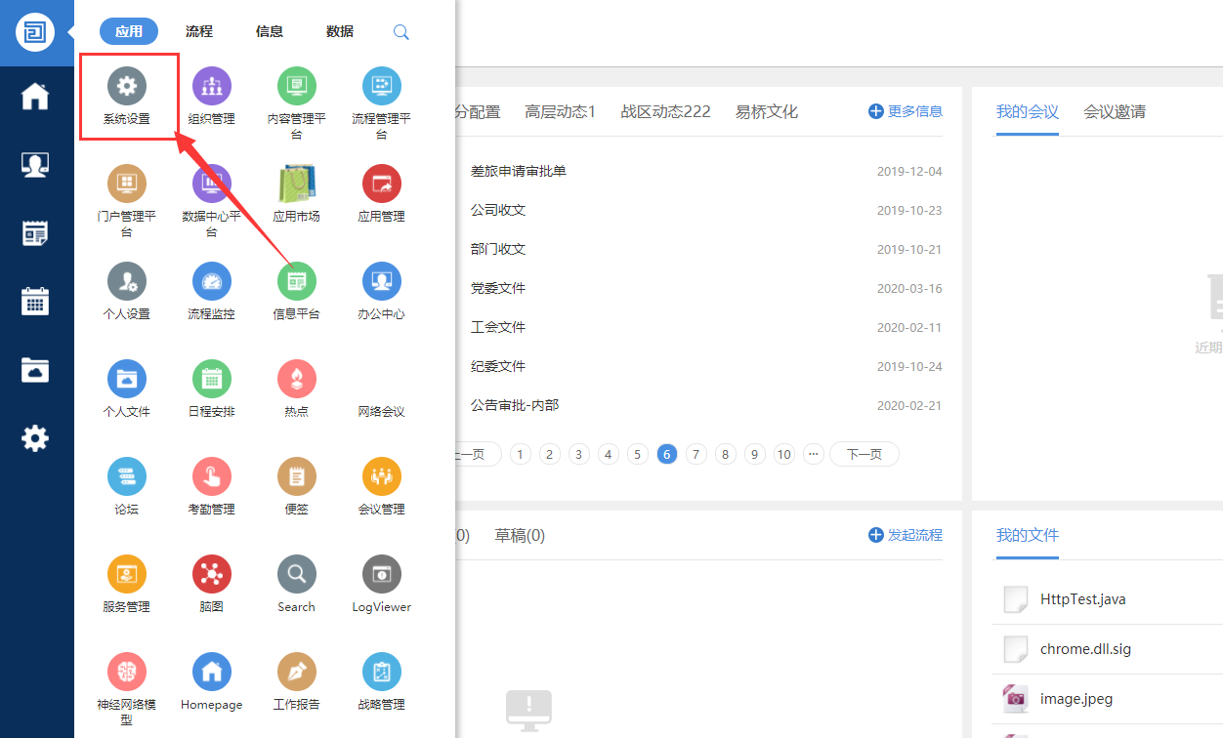This screenshot has width=1223, height=738.
Task: Click the home icon in left sidebar
Action: click(x=35, y=97)
